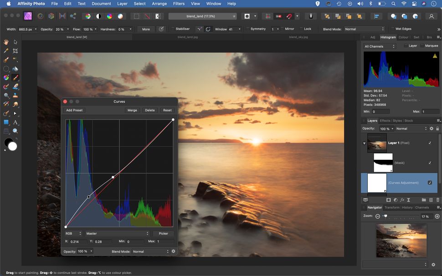Click Reset in the Curves dialog
Image resolution: width=442 pixels, height=276 pixels.
167,110
